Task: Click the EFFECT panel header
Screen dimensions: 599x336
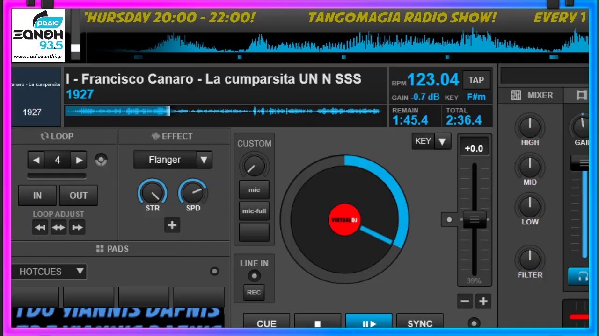Action: pos(172,136)
